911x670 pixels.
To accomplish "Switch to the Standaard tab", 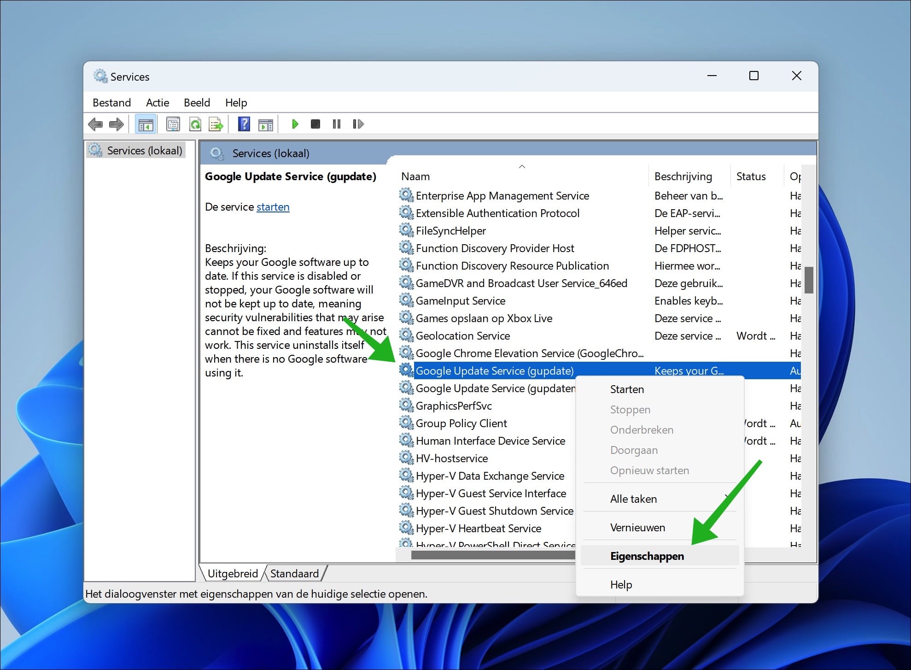I will pos(295,573).
